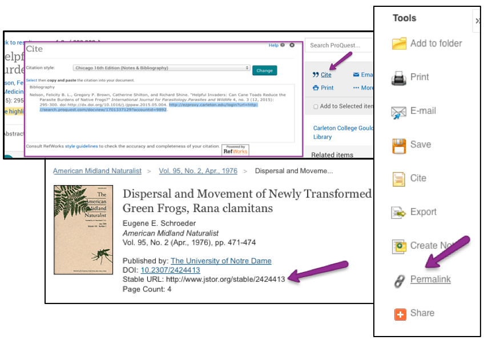484x340 pixels.
Task: Open The University of Notre Dame link
Action: coord(221,261)
